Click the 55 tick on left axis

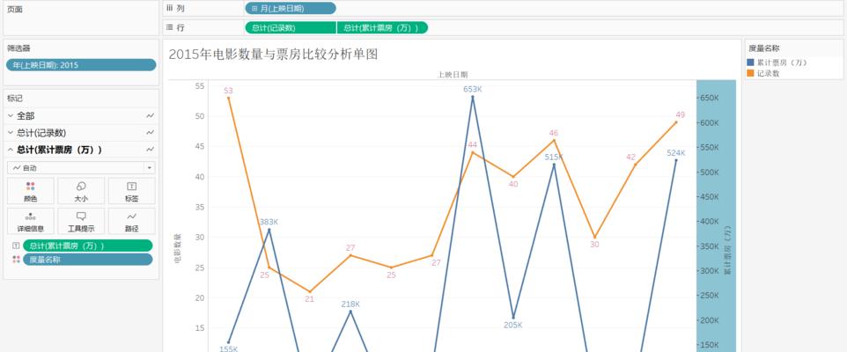tap(199, 86)
